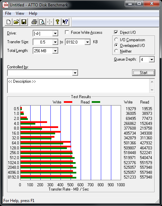Click the green Read legend swatch
Viewport: 162px width, 206px height.
[x=96, y=102]
